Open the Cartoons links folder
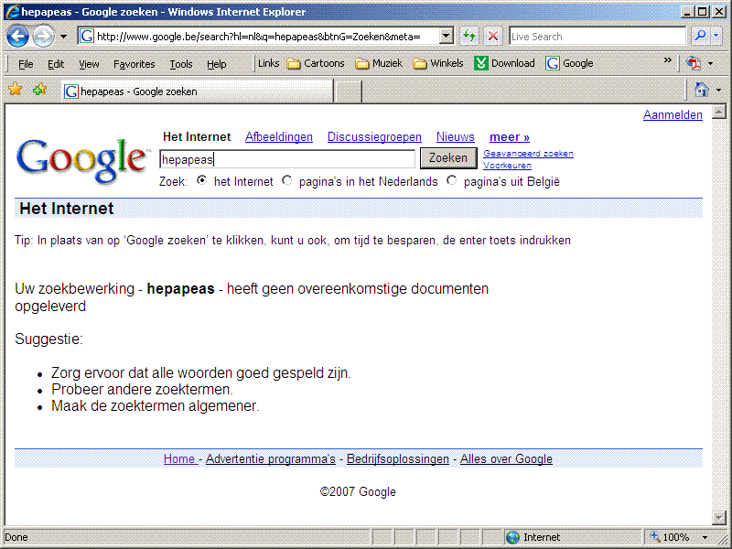The image size is (732, 549). tap(315, 63)
